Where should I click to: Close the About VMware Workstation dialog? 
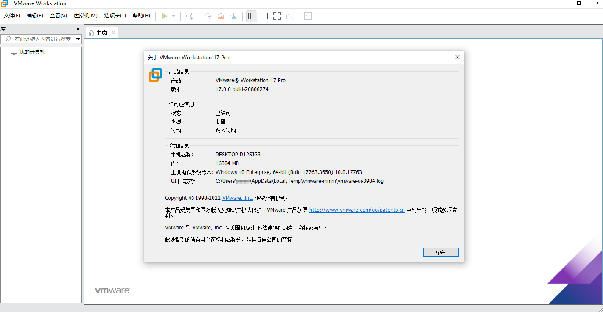click(x=457, y=57)
